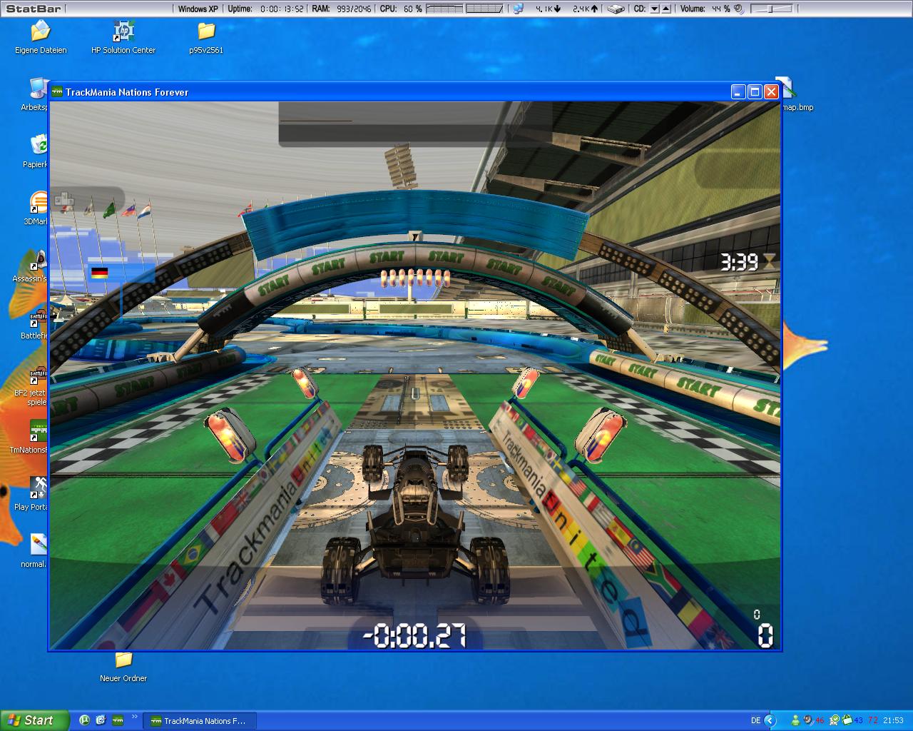913x731 pixels.
Task: Click the DE language indicator
Action: [755, 720]
